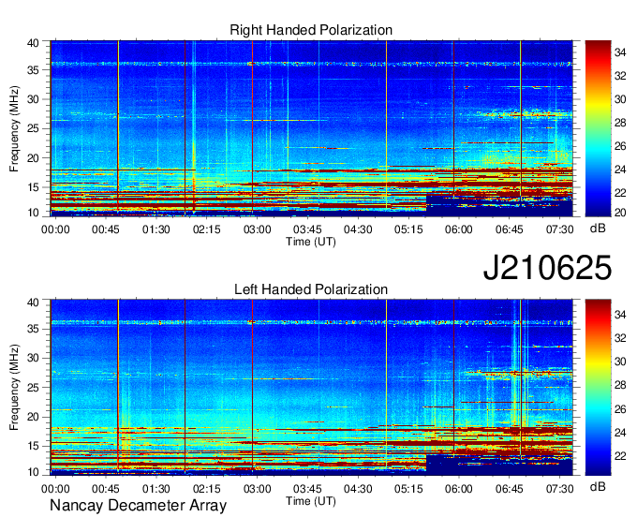Click the dB unit label of upper colorbar

598,229
